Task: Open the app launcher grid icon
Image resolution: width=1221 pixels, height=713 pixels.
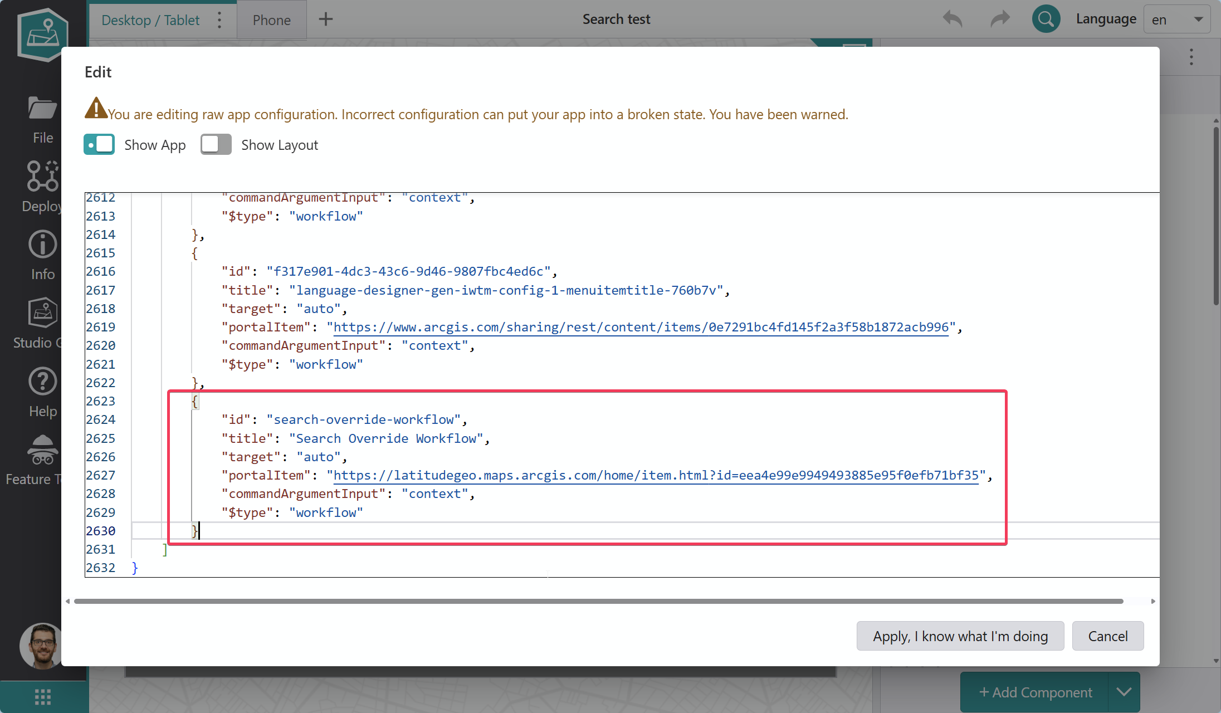Action: [x=43, y=697]
